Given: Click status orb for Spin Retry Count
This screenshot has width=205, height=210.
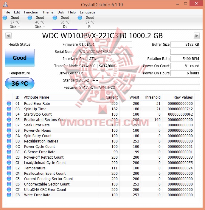Looking at the screenshot, I should point(9,136).
